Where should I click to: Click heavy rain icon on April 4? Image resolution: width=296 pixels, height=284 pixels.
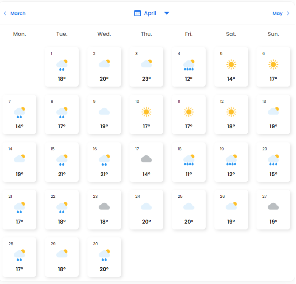189,65
